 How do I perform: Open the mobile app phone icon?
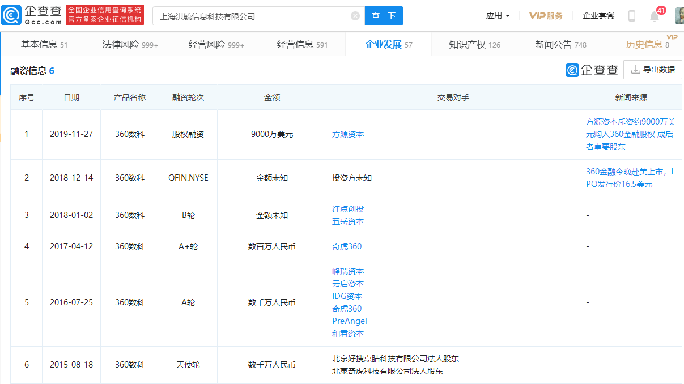[x=632, y=16]
